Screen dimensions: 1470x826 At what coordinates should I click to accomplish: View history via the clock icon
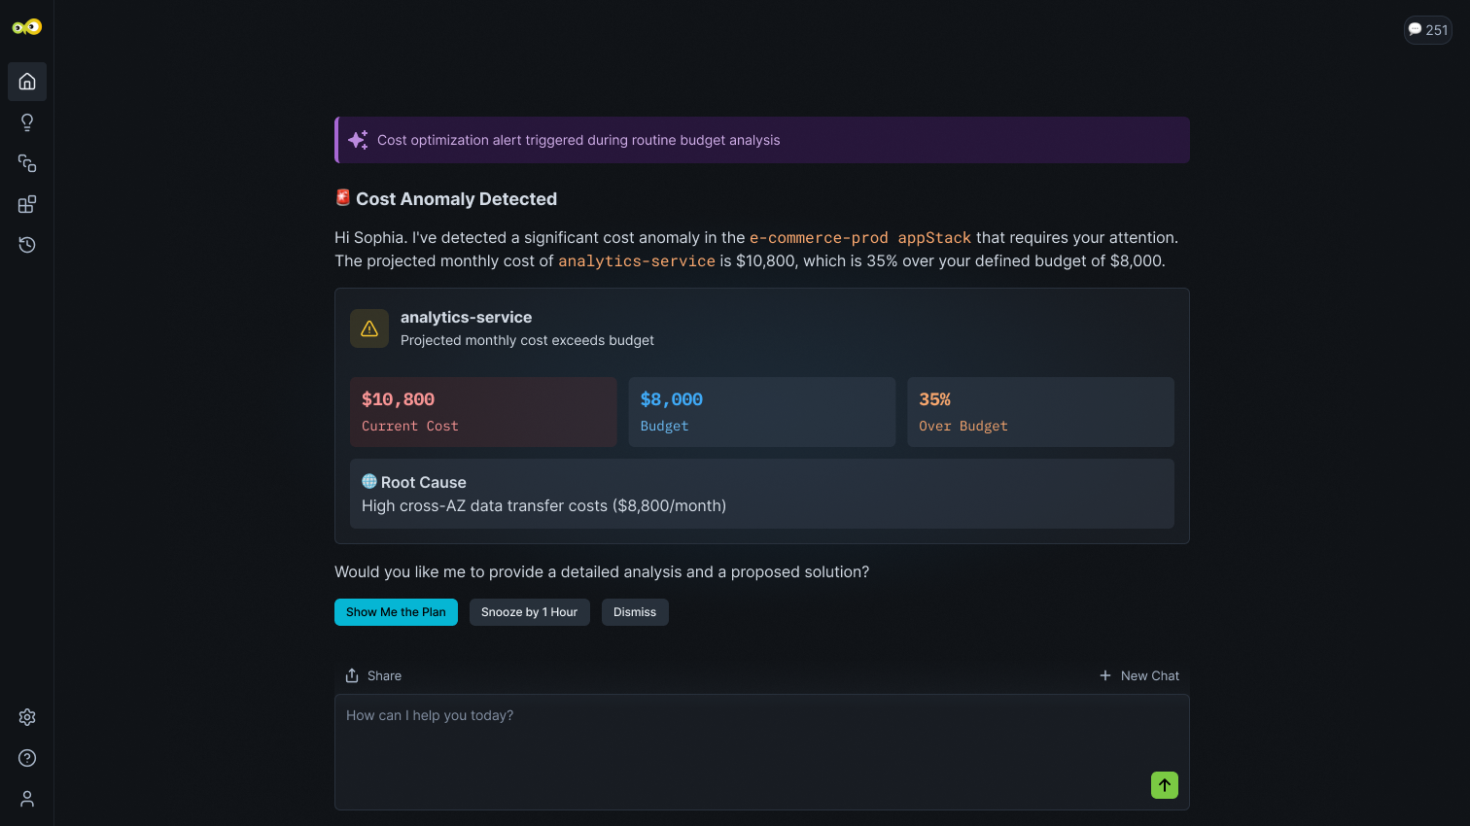[26, 245]
